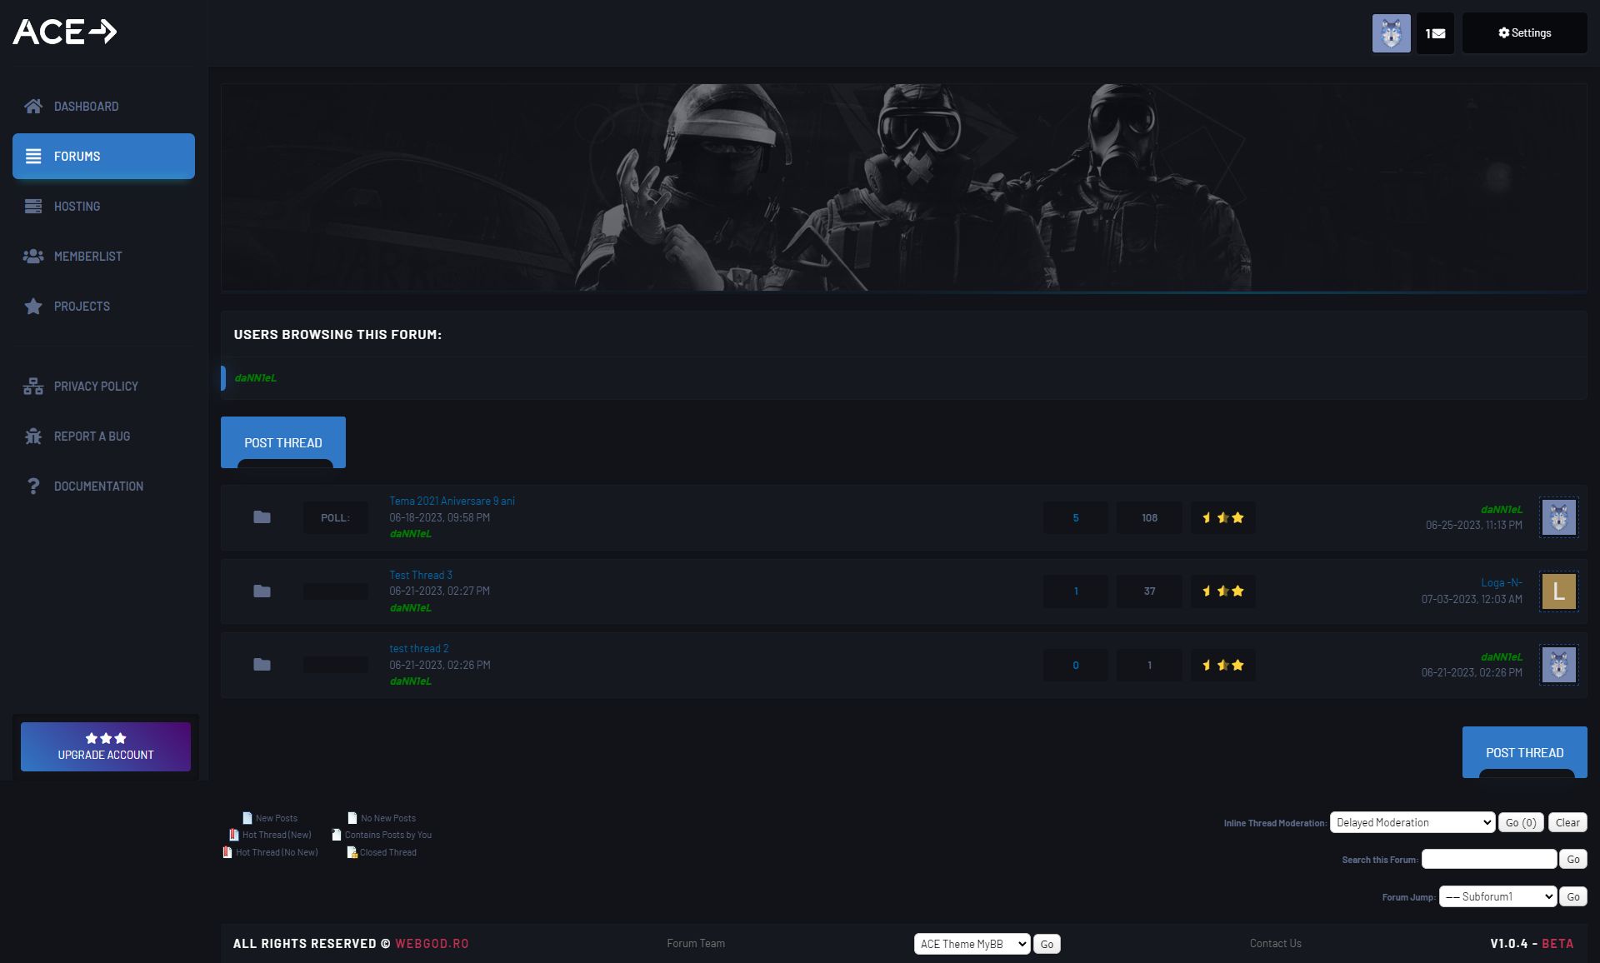
Task: Open the Settings menu
Action: click(x=1524, y=33)
